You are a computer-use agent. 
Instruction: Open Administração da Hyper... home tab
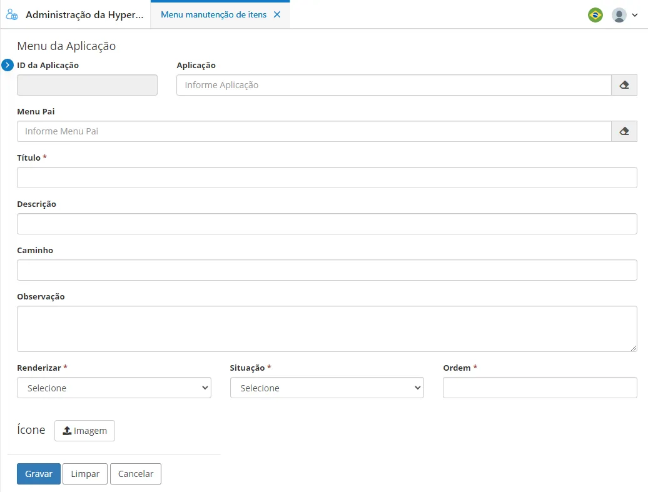coord(84,14)
